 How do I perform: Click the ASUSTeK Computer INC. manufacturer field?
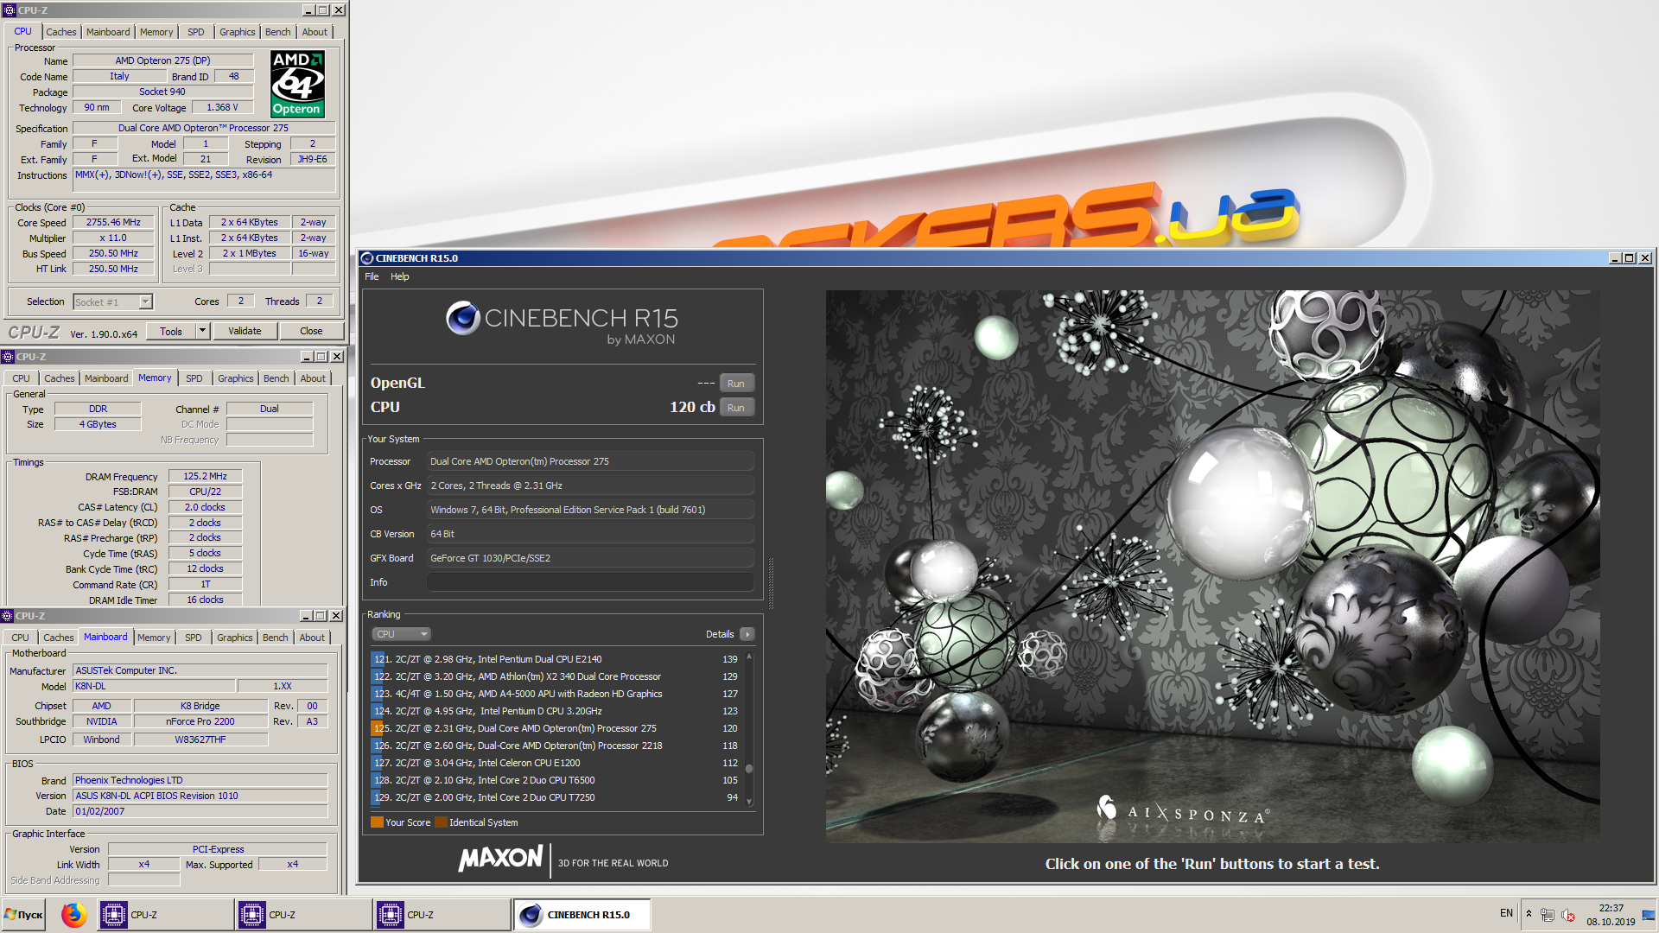coord(200,670)
